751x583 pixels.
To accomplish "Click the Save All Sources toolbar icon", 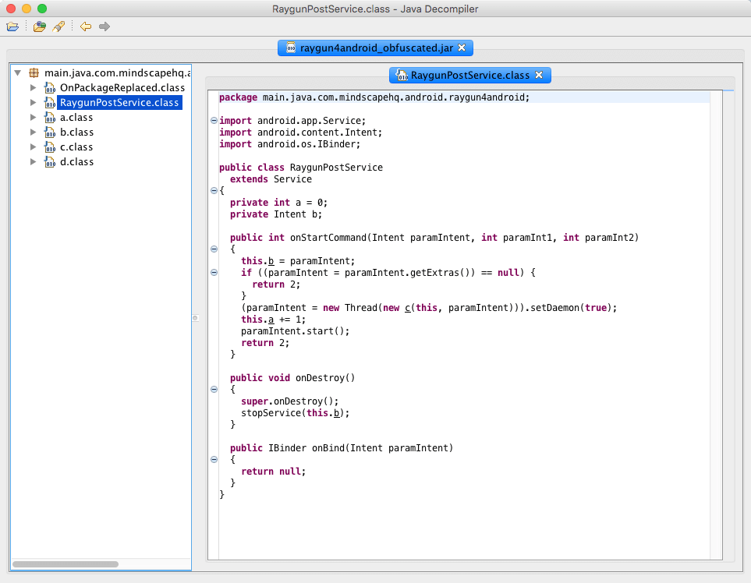I will point(39,26).
